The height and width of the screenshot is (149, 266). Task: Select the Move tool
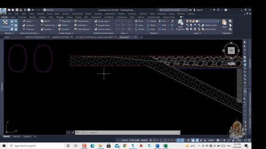[139, 21]
